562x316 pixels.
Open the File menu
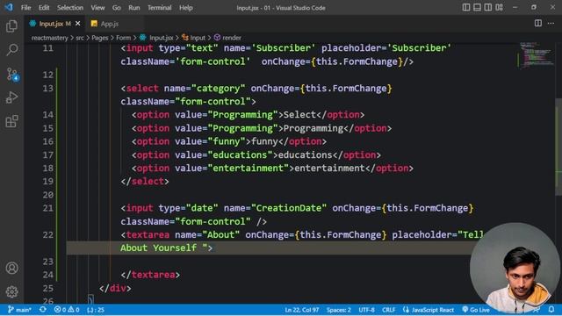pos(25,8)
